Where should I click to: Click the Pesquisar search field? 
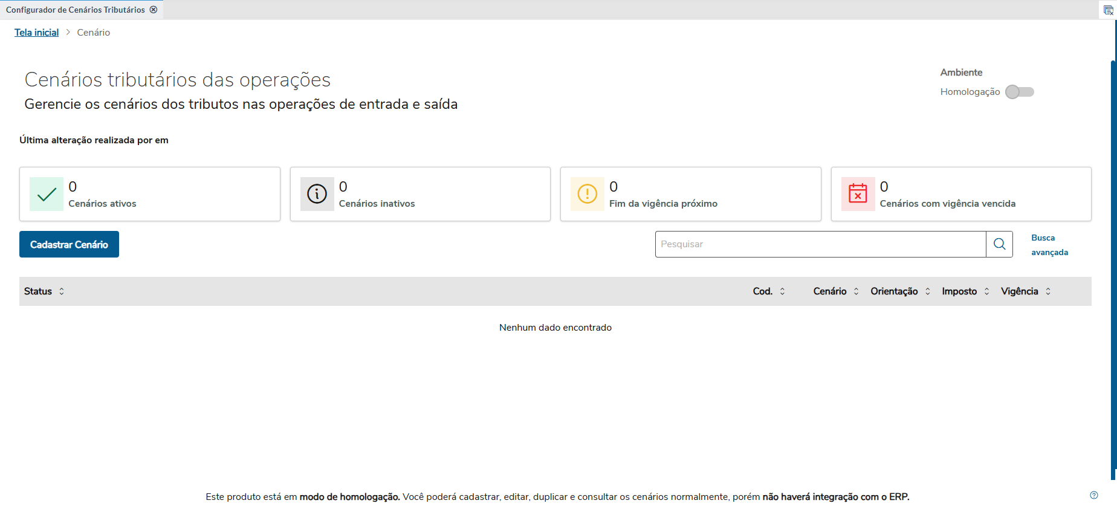(x=820, y=244)
